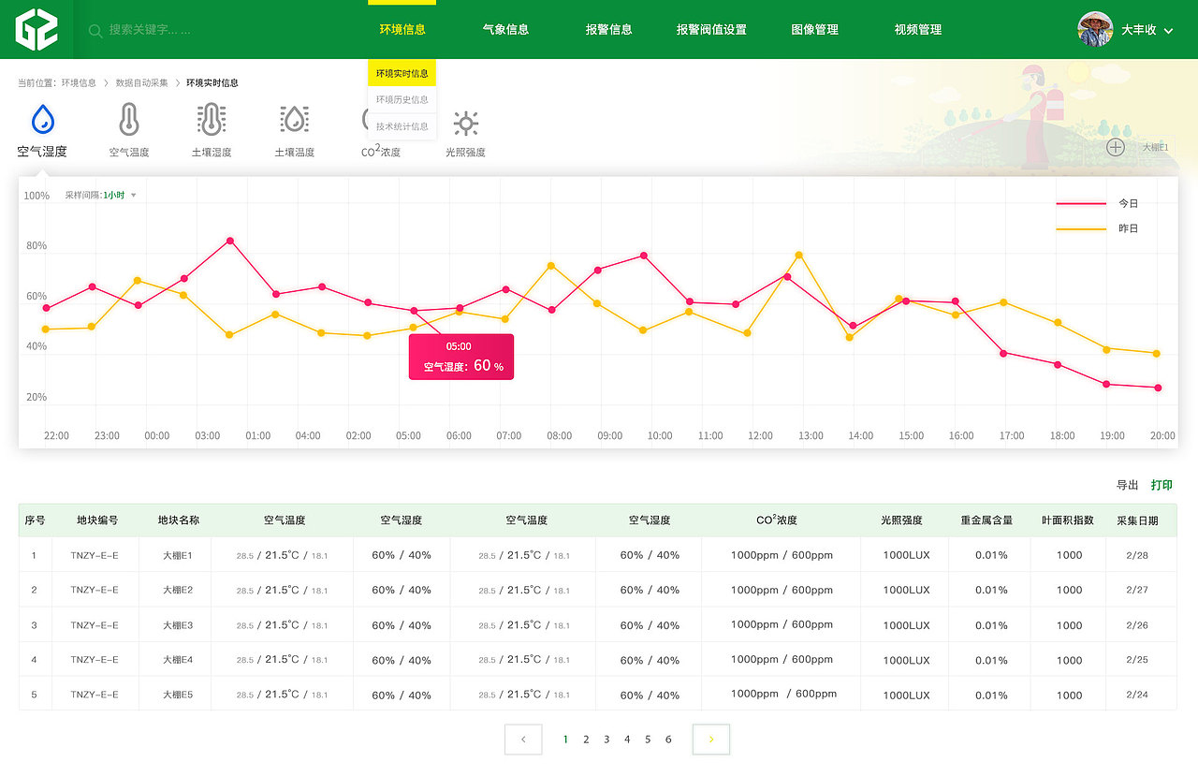This screenshot has height=776, width=1198.
Task: Click the 光照强度 column header
Action: 901,520
